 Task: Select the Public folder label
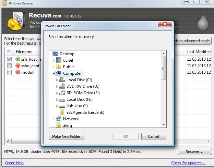pyautogui.click(x=69, y=67)
